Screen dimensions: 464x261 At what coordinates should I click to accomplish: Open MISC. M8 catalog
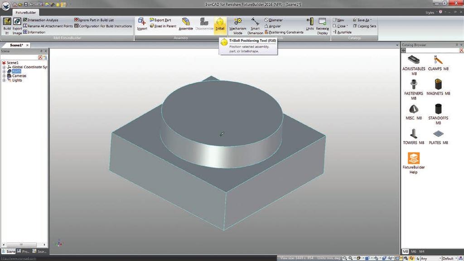pos(414,112)
